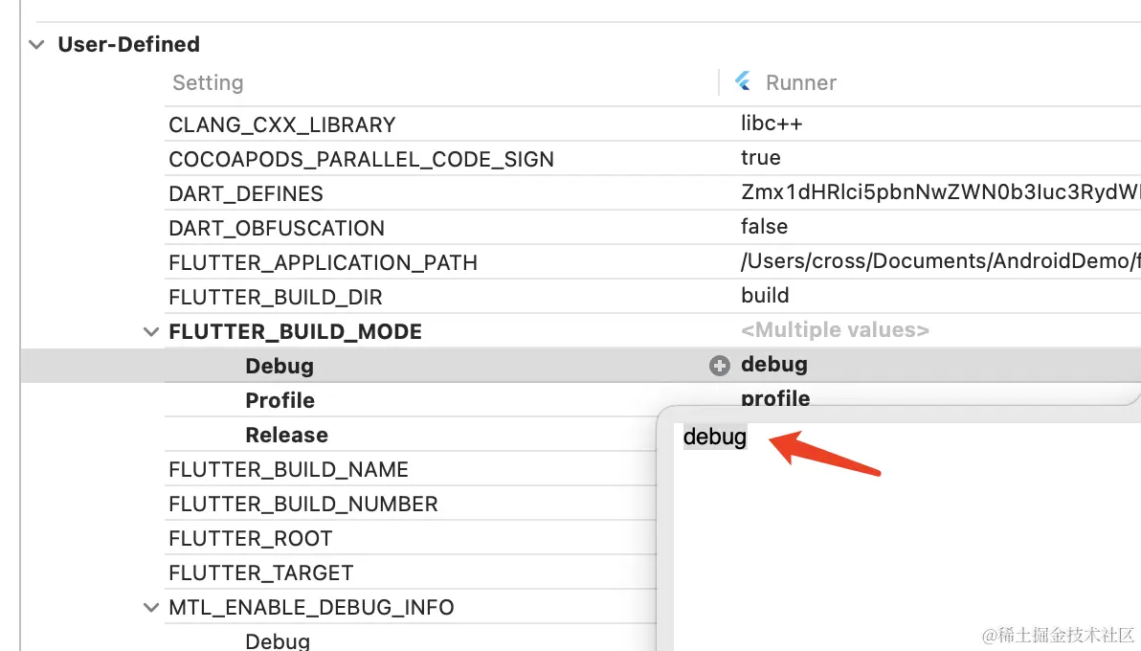The image size is (1141, 651).
Task: Select the FLUTTER_BUILD_NUMBER setting
Action: (303, 504)
